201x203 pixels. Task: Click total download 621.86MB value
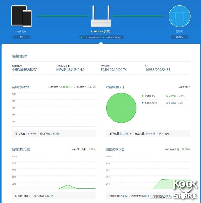pyautogui.click(x=125, y=134)
